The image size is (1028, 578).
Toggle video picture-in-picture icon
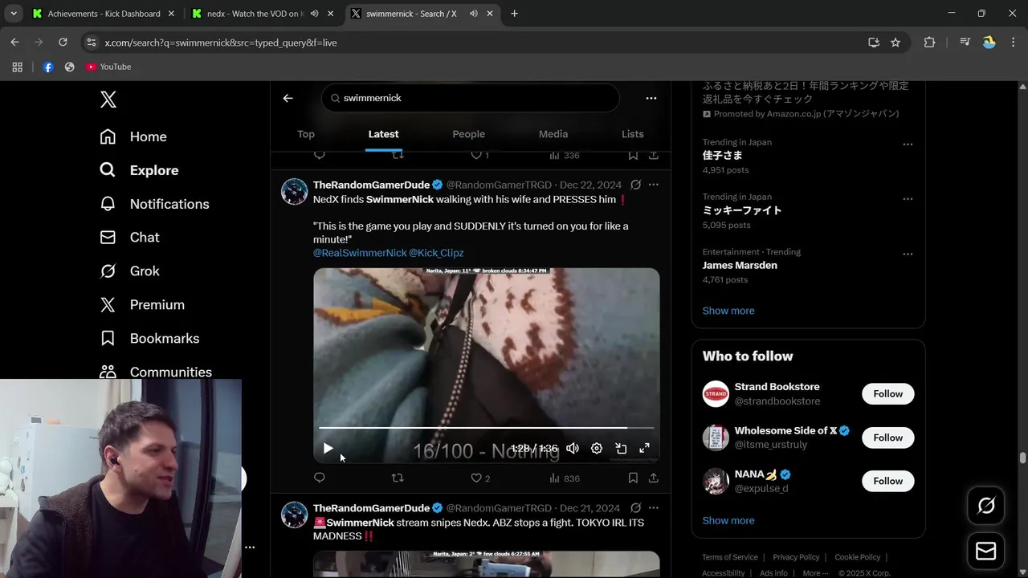point(621,449)
